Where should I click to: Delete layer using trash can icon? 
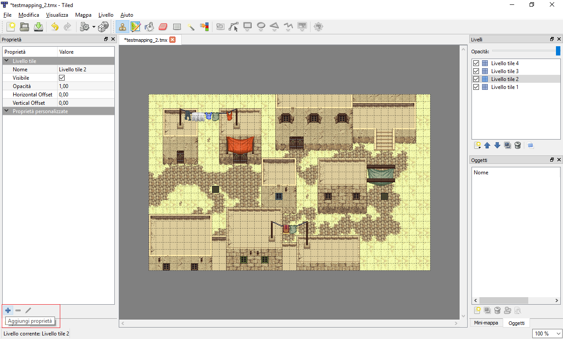tap(518, 146)
